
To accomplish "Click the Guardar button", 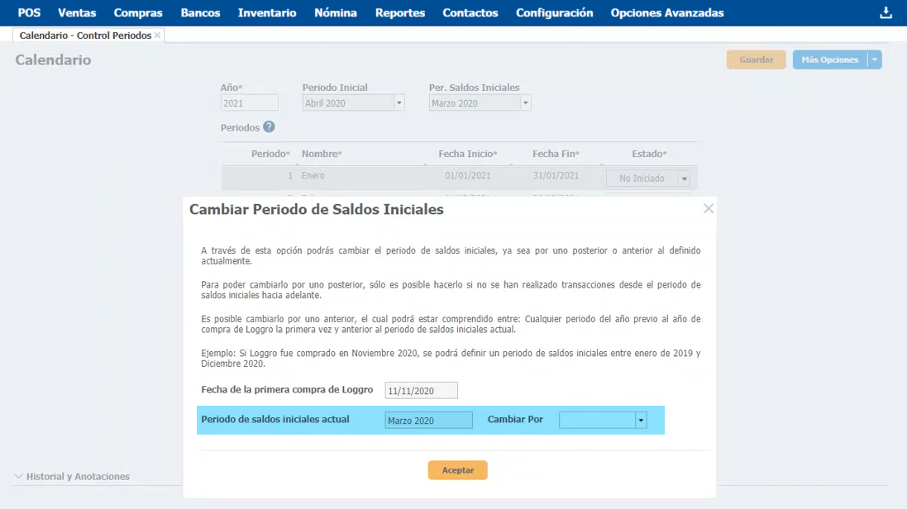I will pyautogui.click(x=756, y=59).
